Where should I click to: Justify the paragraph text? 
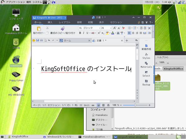pos(141,33)
